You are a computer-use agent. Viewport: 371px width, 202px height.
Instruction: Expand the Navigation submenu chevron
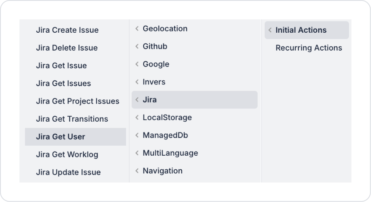(x=137, y=171)
